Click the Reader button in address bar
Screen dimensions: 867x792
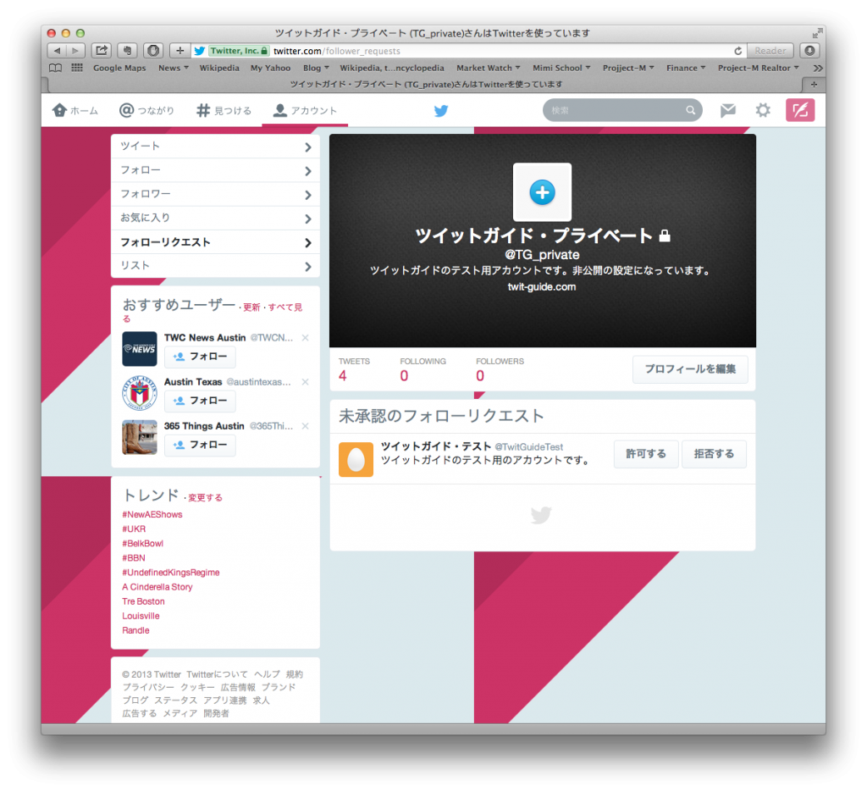(770, 51)
